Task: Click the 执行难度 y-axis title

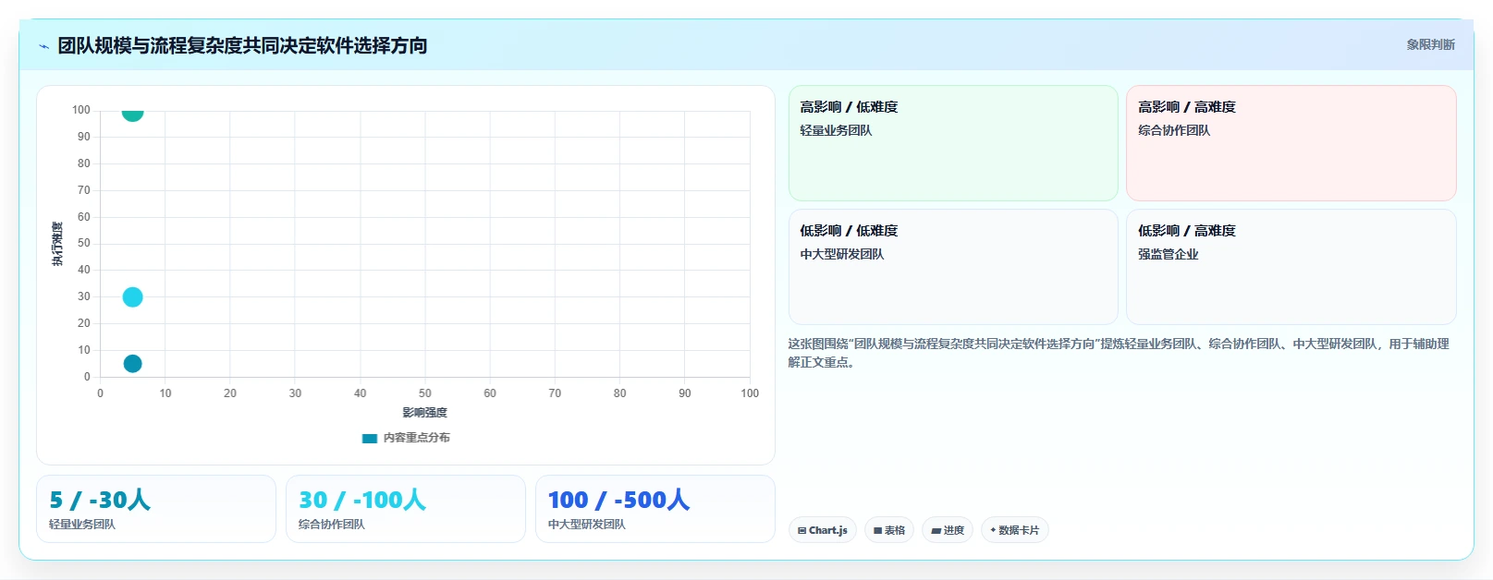Action: point(57,244)
